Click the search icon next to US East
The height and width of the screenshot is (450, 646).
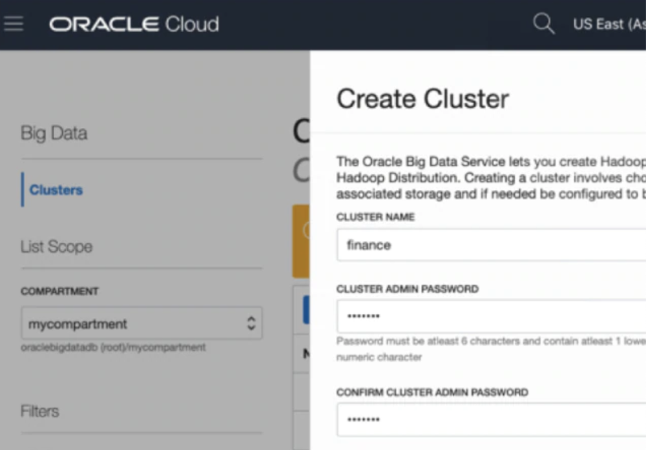(x=543, y=23)
